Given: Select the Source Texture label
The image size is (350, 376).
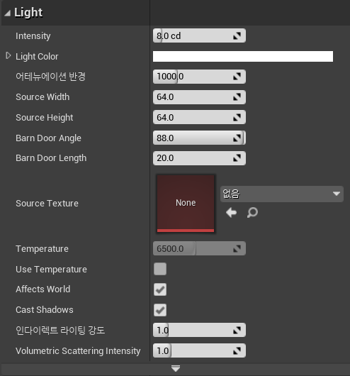Looking at the screenshot, I should (47, 204).
